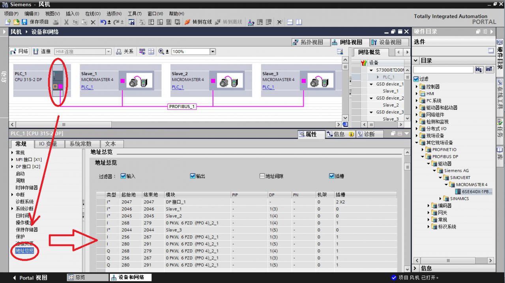Open the 100% zoom level dropdown

[x=213, y=52]
